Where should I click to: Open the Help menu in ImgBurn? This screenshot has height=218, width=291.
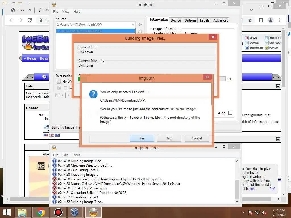coord(77,11)
